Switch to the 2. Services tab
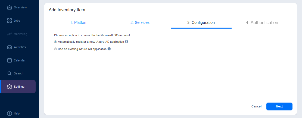 pos(140,23)
